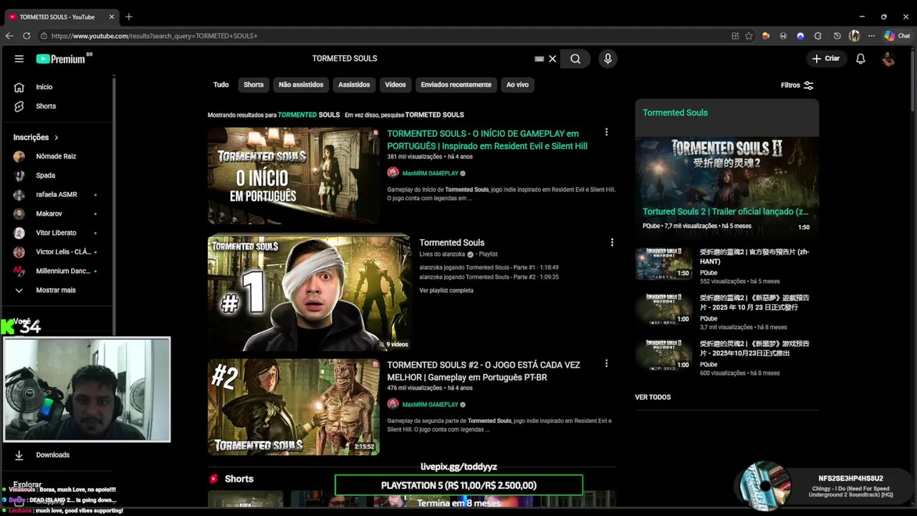Click Ver playlist completa link
The width and height of the screenshot is (917, 516).
pyautogui.click(x=446, y=290)
